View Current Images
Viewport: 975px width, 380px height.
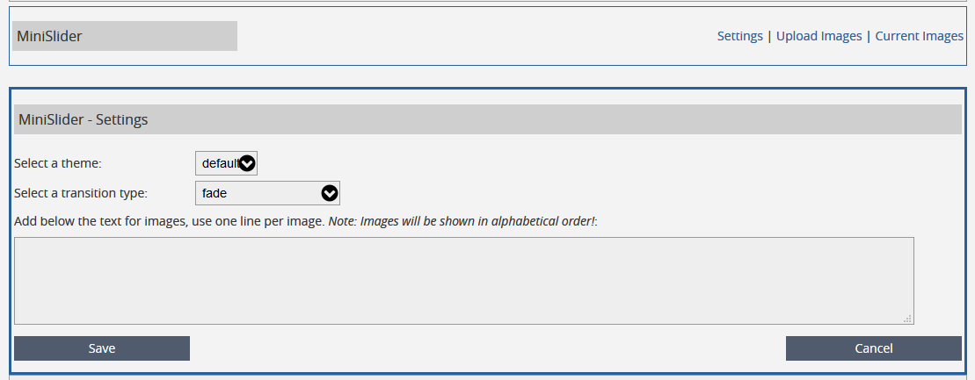[919, 36]
